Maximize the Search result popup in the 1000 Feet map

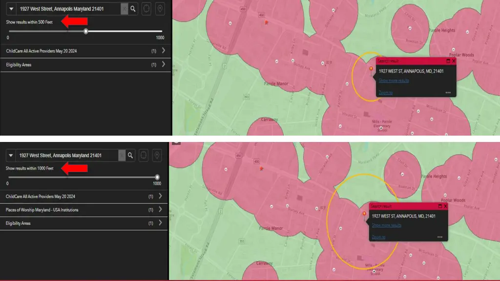pyautogui.click(x=440, y=206)
